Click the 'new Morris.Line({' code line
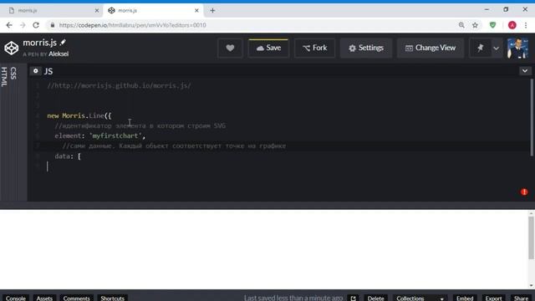Image resolution: width=535 pixels, height=301 pixels. click(79, 115)
